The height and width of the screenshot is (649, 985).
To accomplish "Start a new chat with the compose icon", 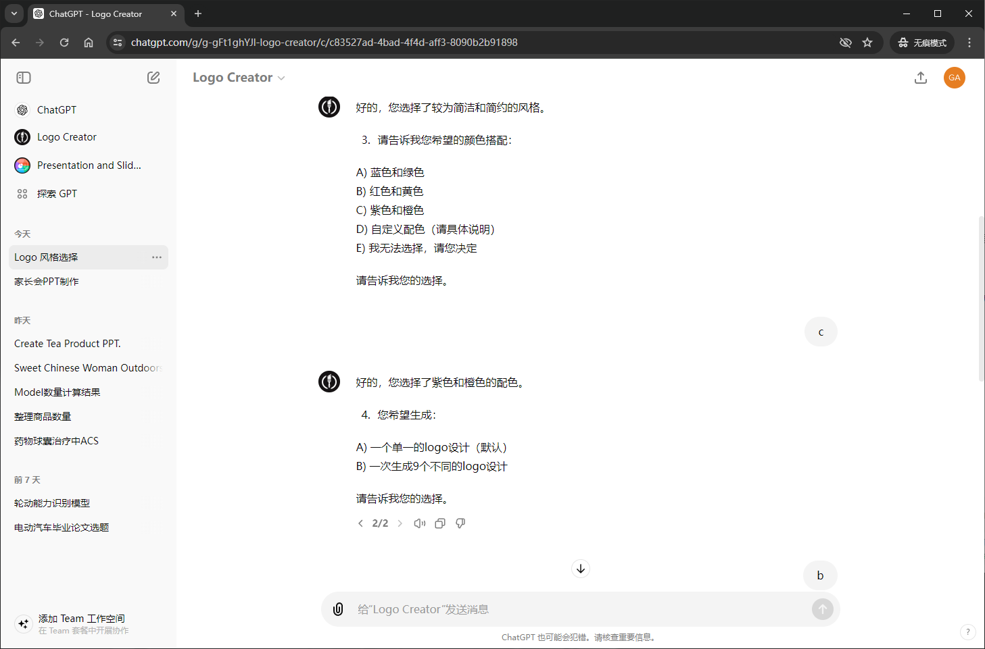I will pos(153,78).
